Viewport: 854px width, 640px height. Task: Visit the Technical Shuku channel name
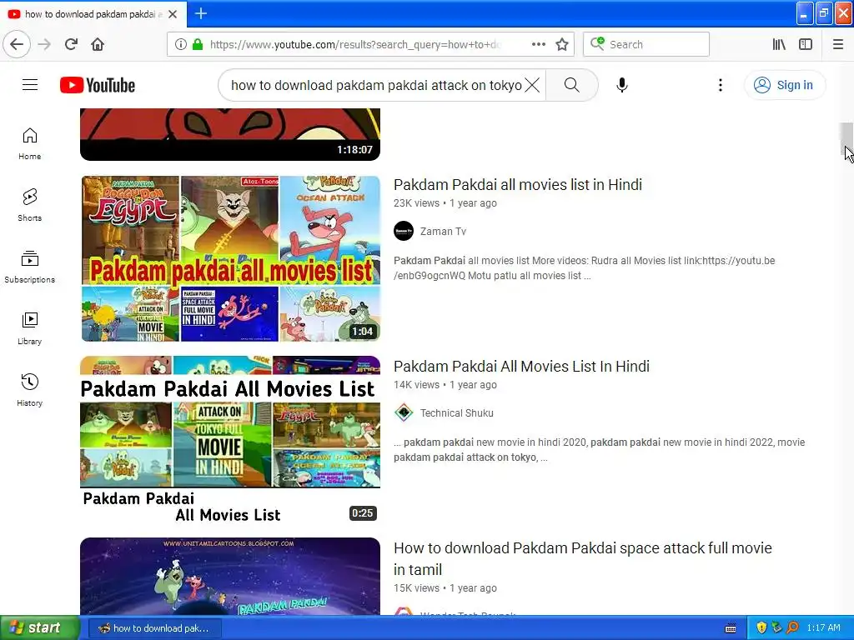point(456,413)
